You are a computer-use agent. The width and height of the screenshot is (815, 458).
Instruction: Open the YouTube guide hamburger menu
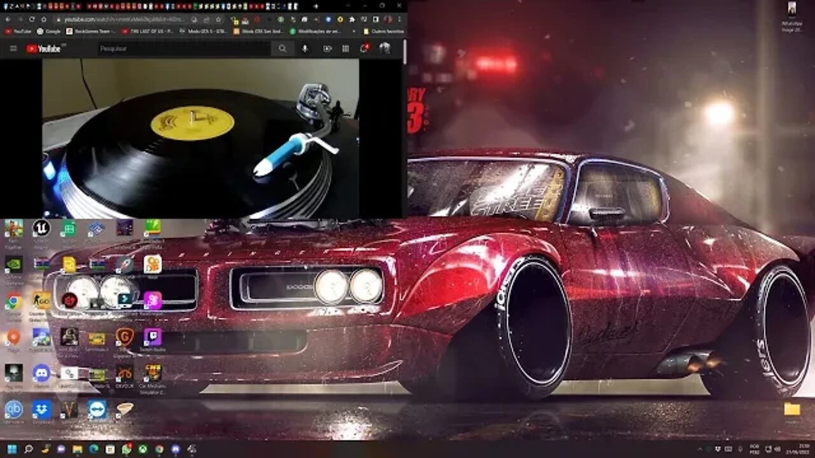(13, 48)
